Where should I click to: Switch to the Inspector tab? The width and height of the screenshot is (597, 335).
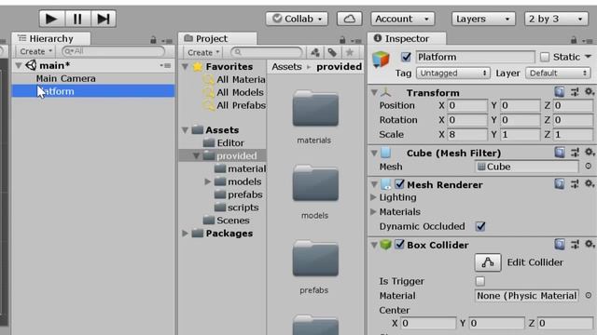tap(407, 38)
